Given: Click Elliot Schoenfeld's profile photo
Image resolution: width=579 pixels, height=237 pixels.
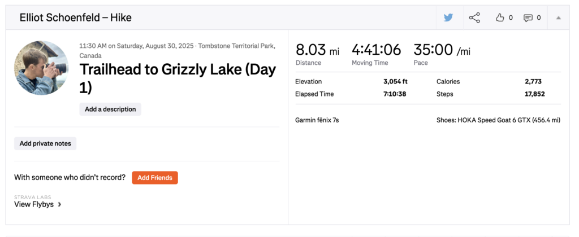Looking at the screenshot, I should pyautogui.click(x=41, y=68).
